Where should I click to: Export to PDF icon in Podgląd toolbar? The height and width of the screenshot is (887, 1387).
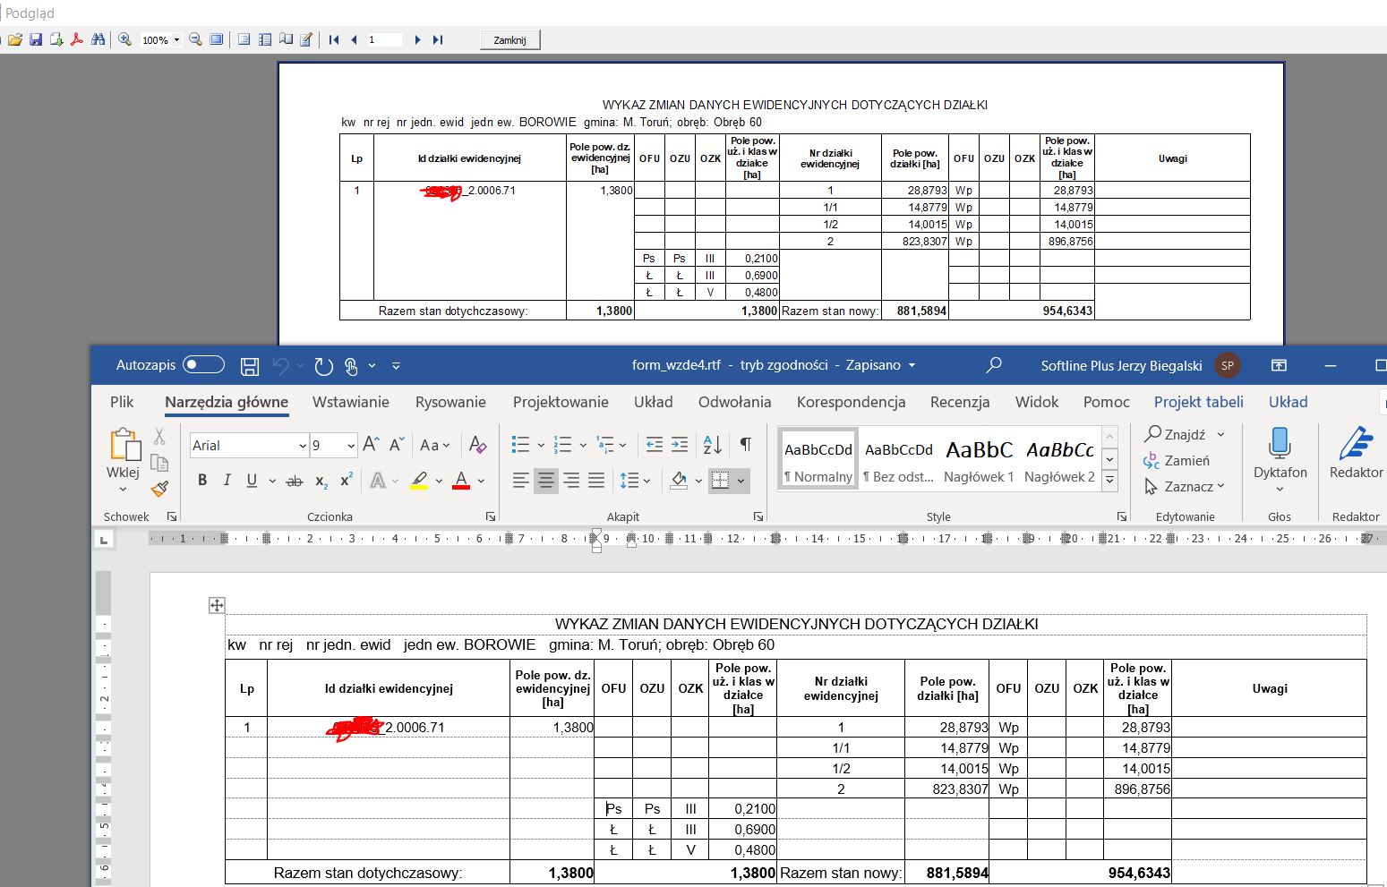coord(77,39)
